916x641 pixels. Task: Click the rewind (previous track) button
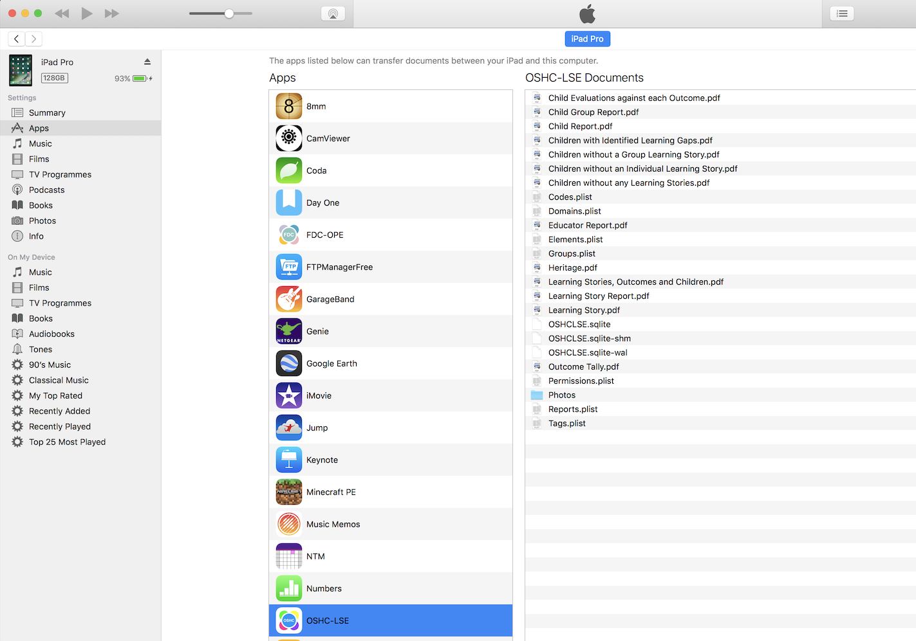[62, 14]
